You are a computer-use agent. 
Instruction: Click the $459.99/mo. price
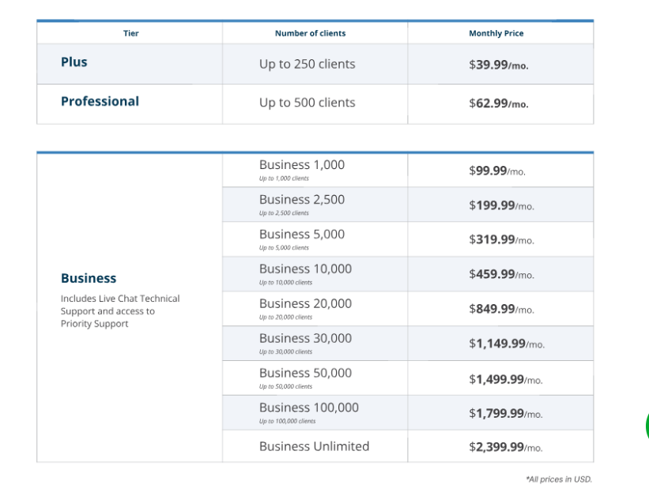pyautogui.click(x=502, y=275)
